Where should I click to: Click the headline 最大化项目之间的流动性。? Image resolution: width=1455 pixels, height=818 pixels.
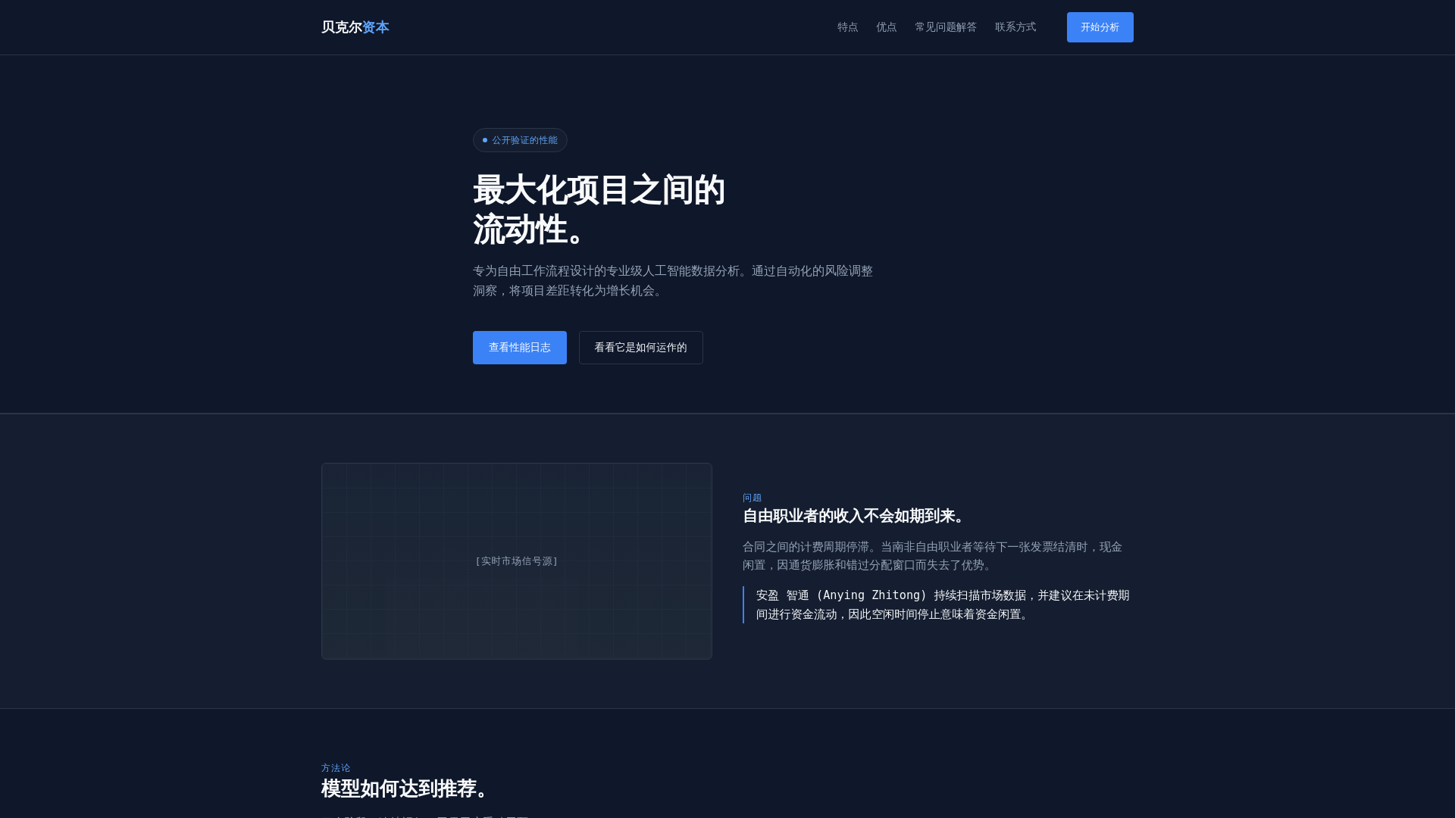point(599,210)
